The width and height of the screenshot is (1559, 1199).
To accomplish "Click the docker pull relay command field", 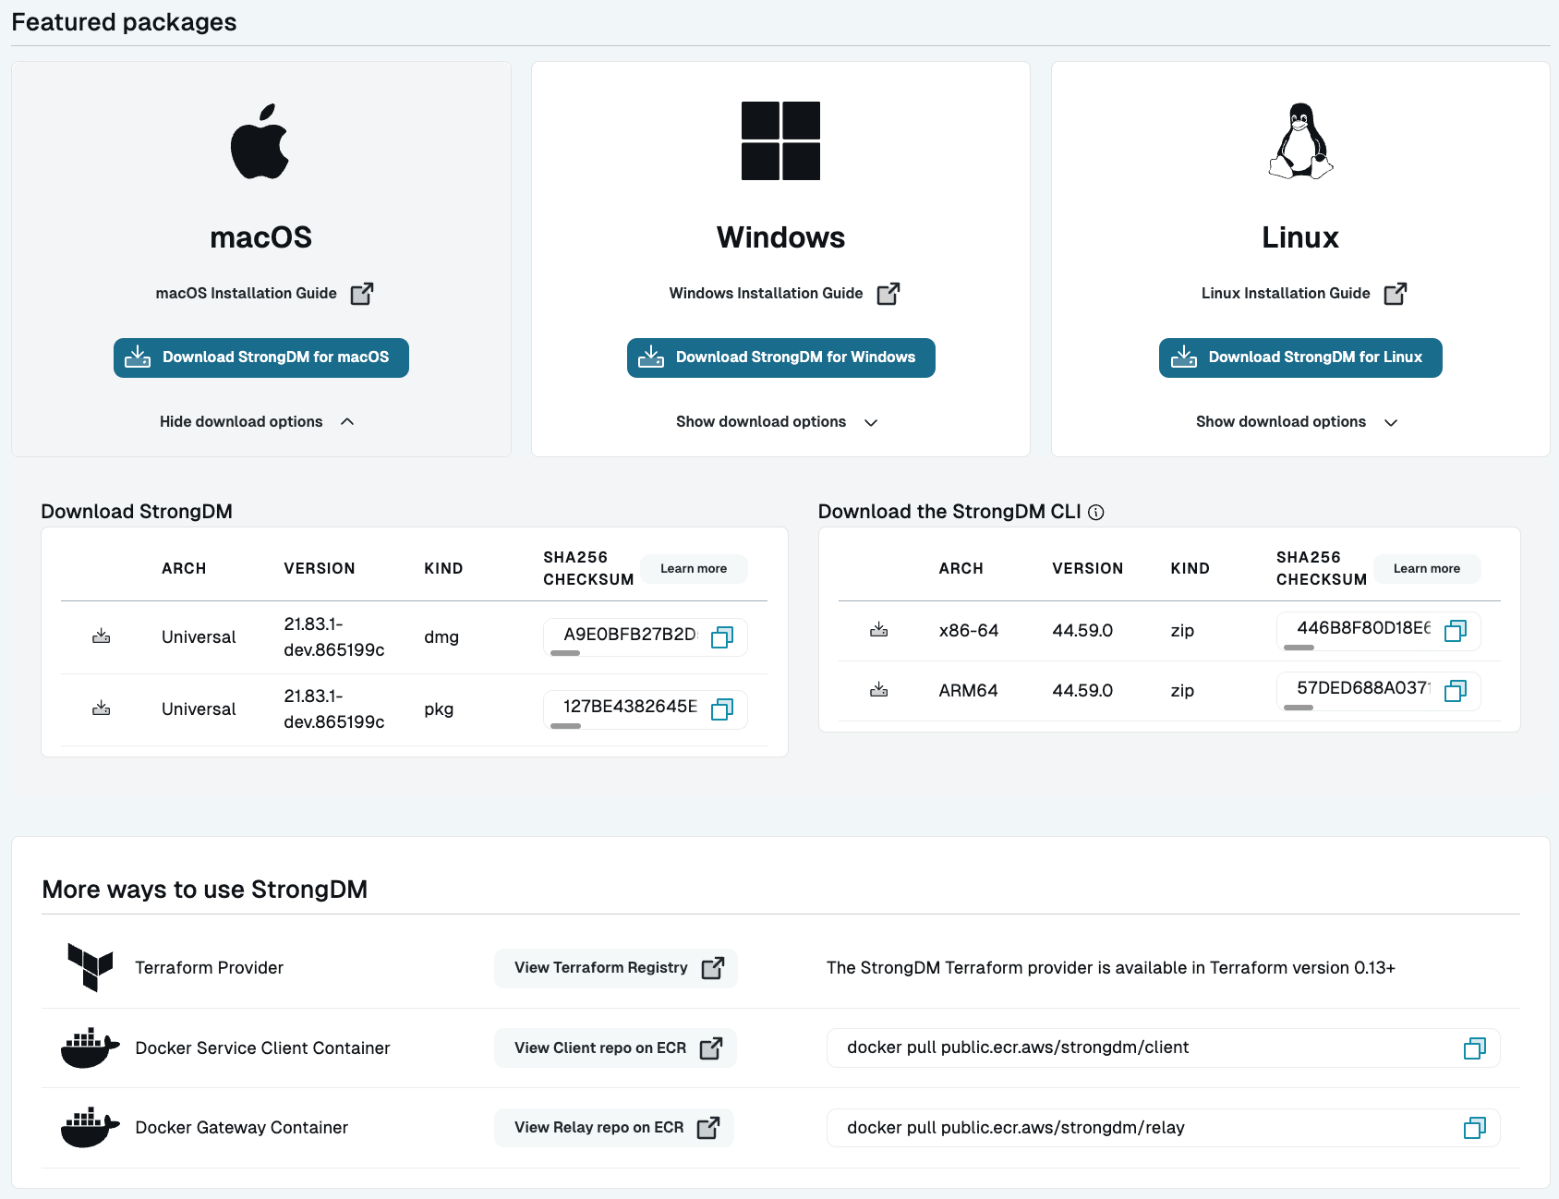I will (x=1164, y=1128).
